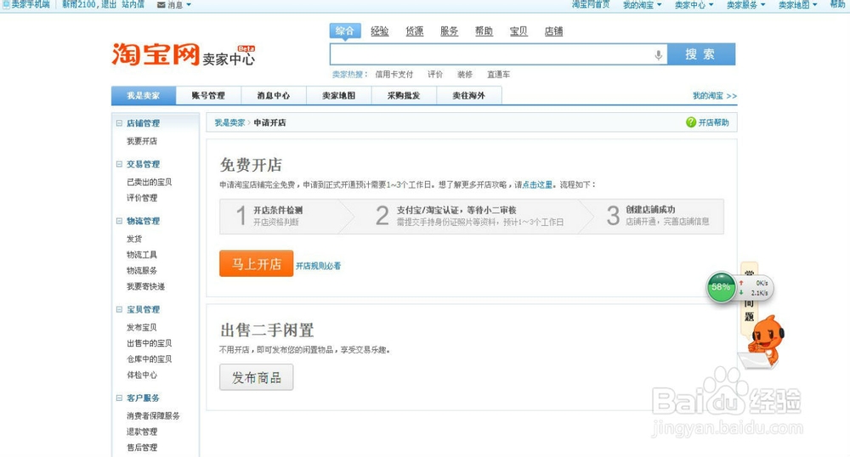Click 站内信 in the top bar

click(133, 4)
